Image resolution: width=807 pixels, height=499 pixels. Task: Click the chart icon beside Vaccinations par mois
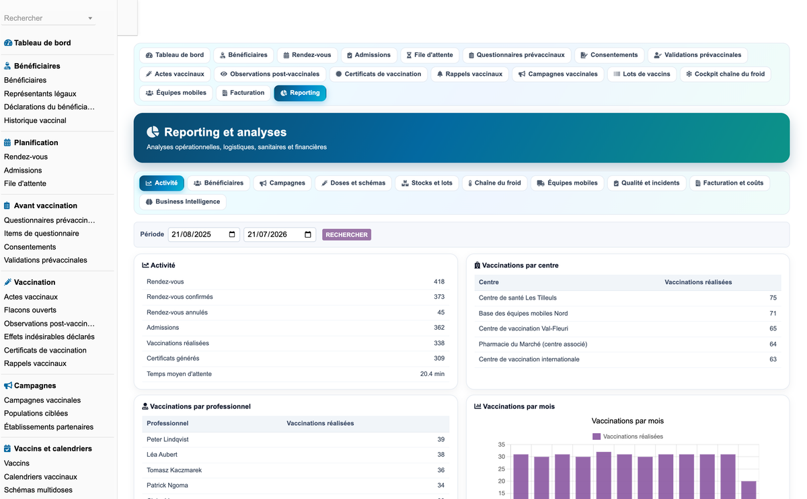[477, 406]
